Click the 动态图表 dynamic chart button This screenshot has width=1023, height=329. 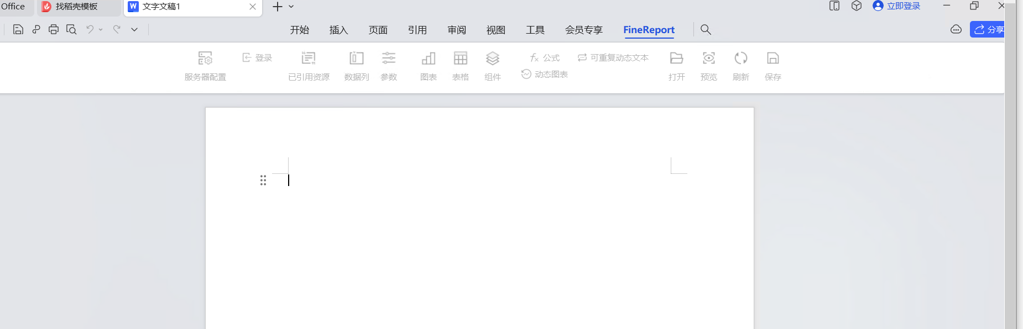click(x=545, y=74)
